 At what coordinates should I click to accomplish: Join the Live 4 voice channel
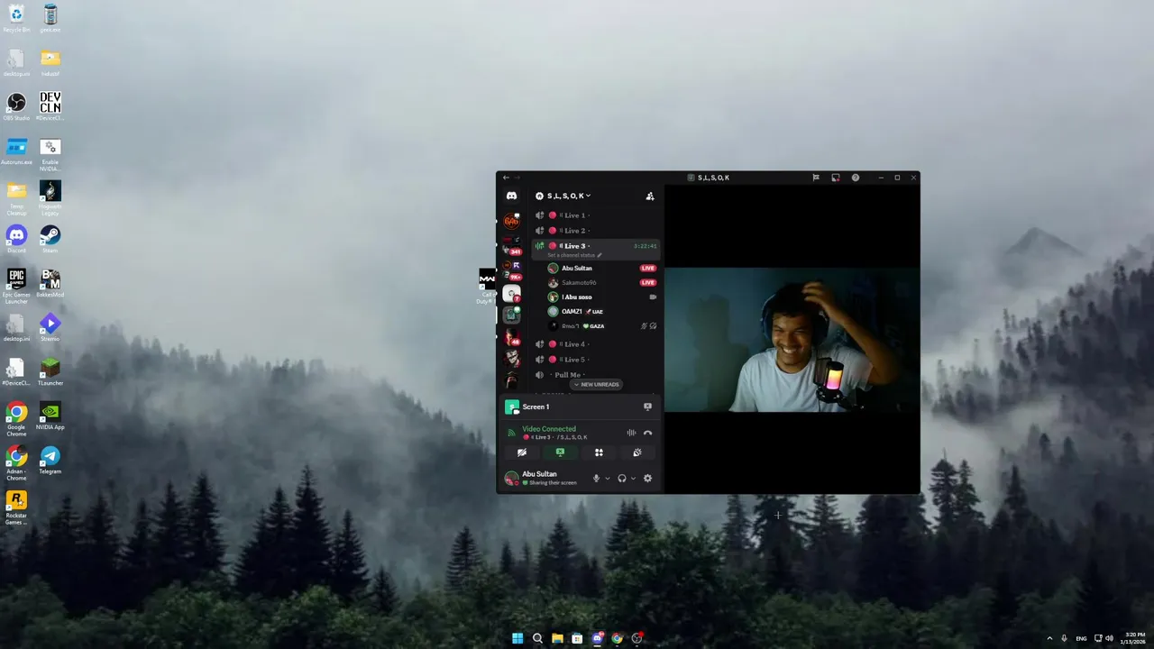click(596, 344)
